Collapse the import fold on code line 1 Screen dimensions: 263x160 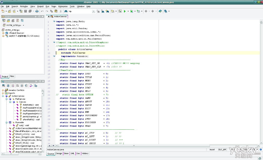tap(54, 21)
